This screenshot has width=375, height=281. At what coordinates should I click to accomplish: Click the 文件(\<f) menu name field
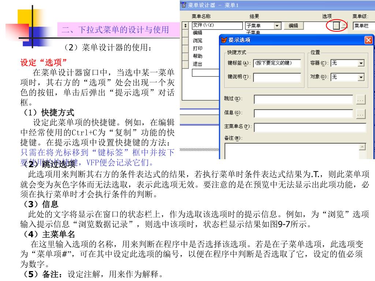tap(217, 25)
